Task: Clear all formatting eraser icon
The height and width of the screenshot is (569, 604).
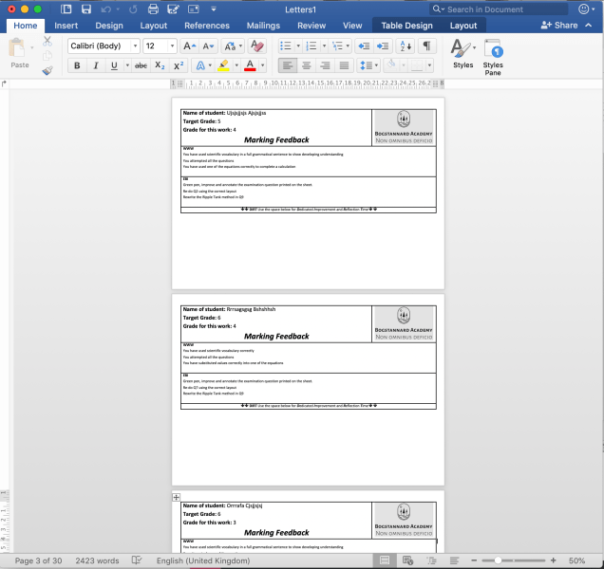Action: [x=257, y=46]
